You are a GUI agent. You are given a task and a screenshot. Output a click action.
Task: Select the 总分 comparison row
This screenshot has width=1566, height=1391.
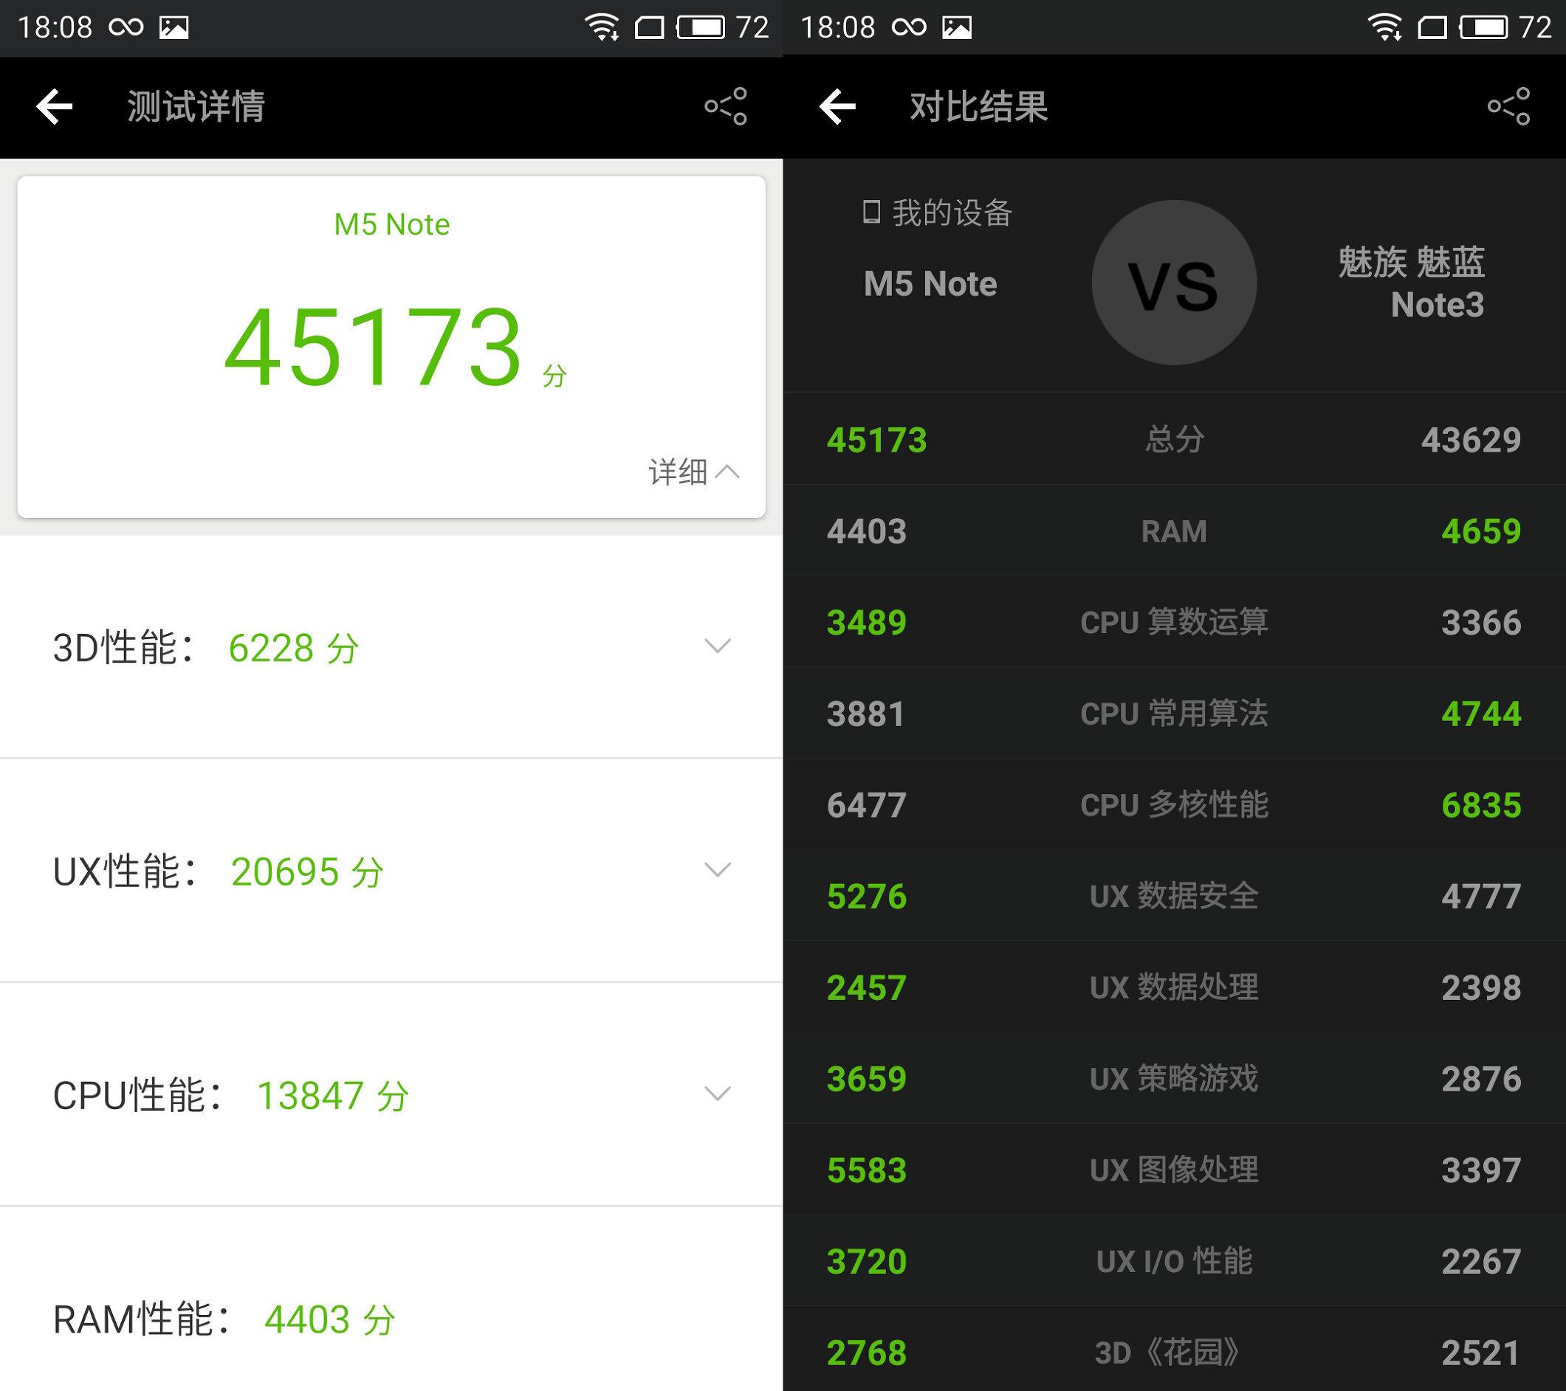(x=1174, y=439)
